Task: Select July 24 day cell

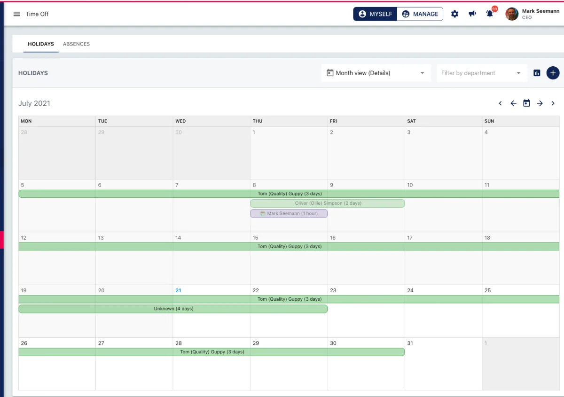Action: click(443, 311)
